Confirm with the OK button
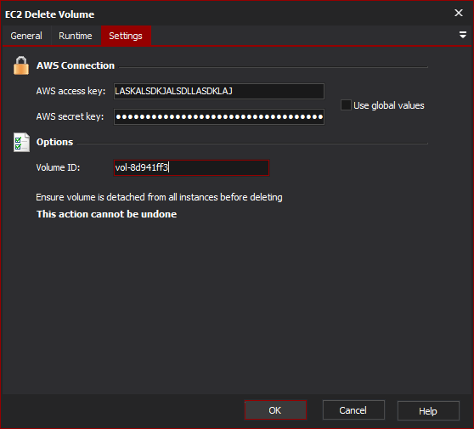This screenshot has height=429, width=474. click(275, 410)
